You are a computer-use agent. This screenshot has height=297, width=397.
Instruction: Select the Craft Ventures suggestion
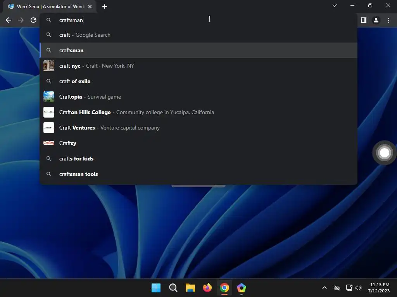[198, 128]
